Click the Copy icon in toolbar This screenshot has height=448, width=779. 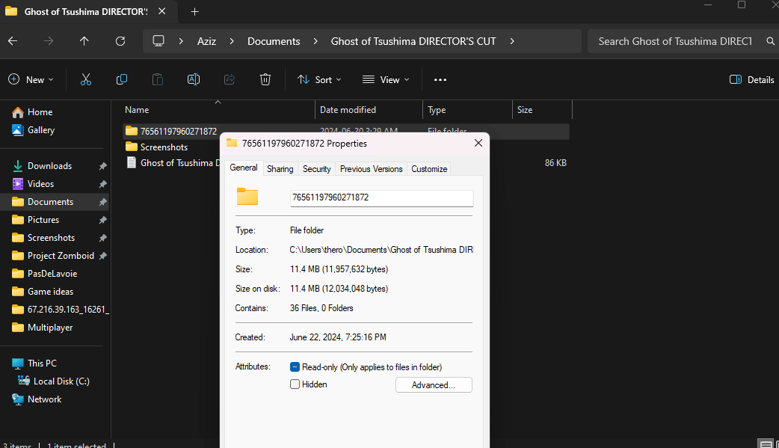tap(122, 79)
